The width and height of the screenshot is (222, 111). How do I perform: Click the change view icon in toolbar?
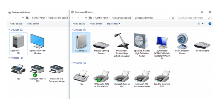199,24
